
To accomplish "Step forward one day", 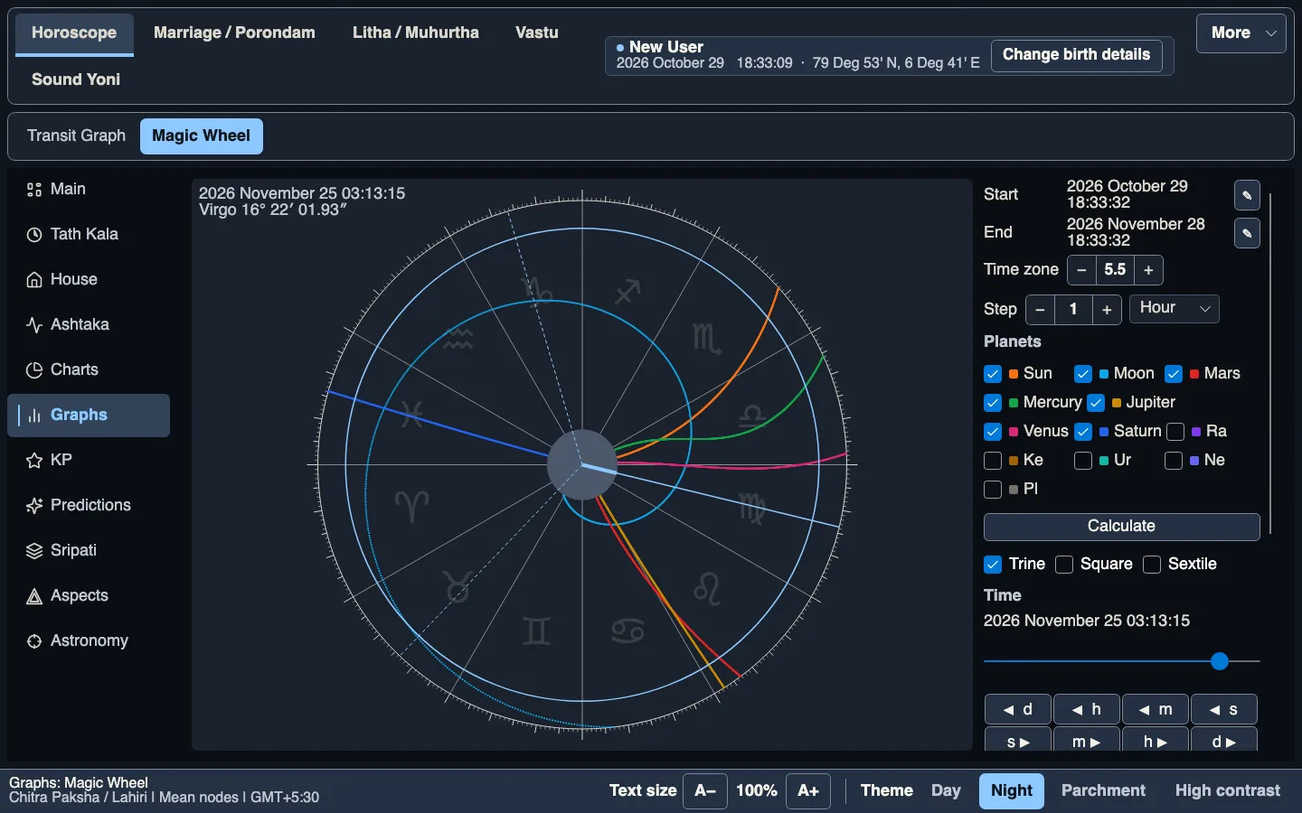I will (x=1224, y=740).
